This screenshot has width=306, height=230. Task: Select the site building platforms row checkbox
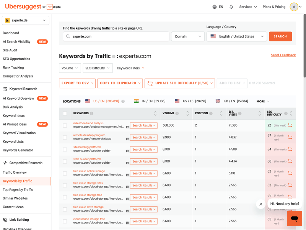click(65, 149)
